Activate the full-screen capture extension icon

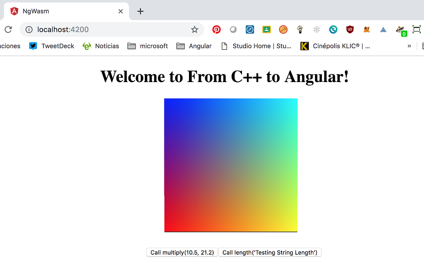417,29
